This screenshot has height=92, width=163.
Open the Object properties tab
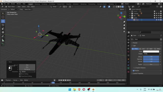tap(128, 59)
